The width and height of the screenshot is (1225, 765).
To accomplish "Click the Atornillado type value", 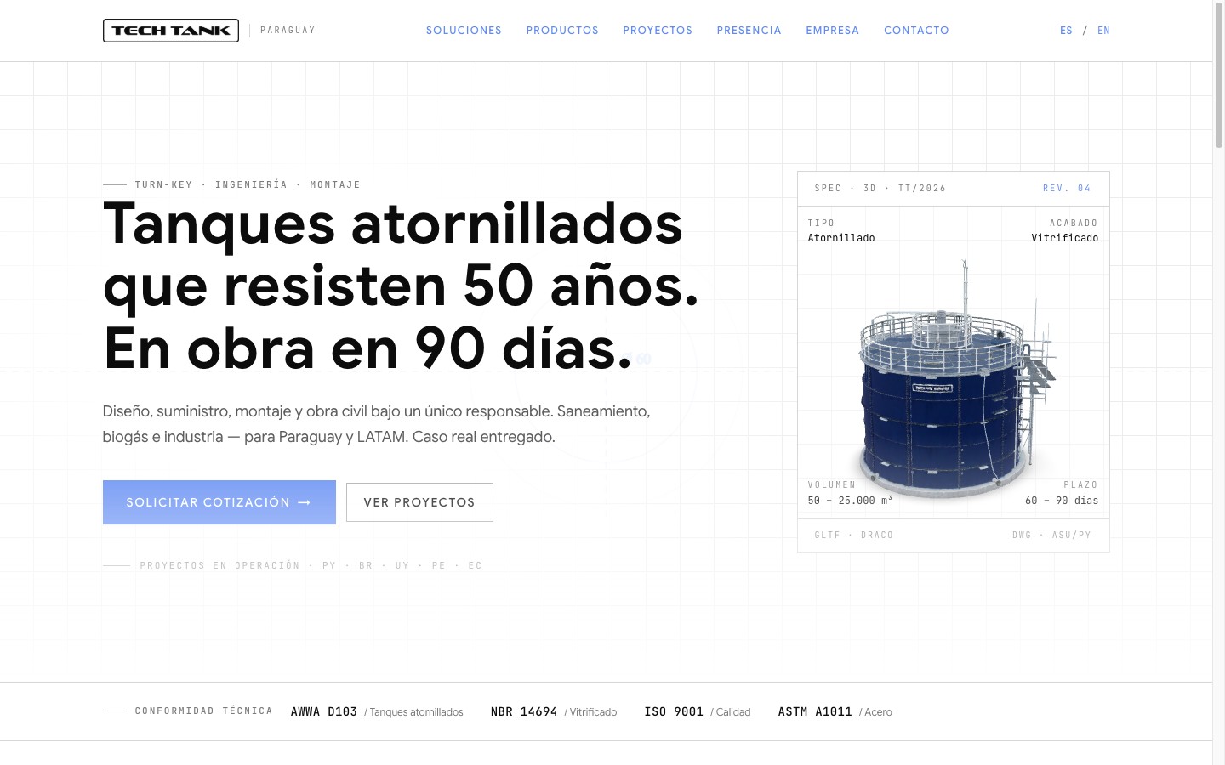I will click(x=841, y=238).
